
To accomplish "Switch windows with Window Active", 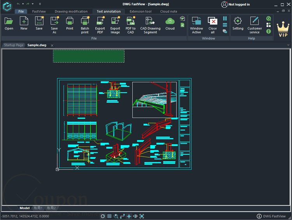I will [x=197, y=25].
